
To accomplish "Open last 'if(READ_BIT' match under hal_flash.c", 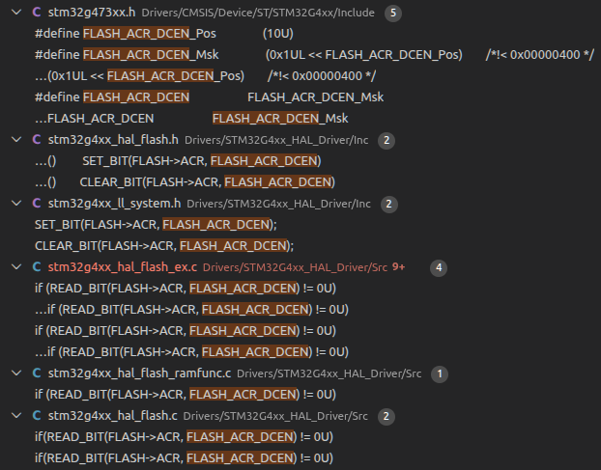I will [184, 458].
